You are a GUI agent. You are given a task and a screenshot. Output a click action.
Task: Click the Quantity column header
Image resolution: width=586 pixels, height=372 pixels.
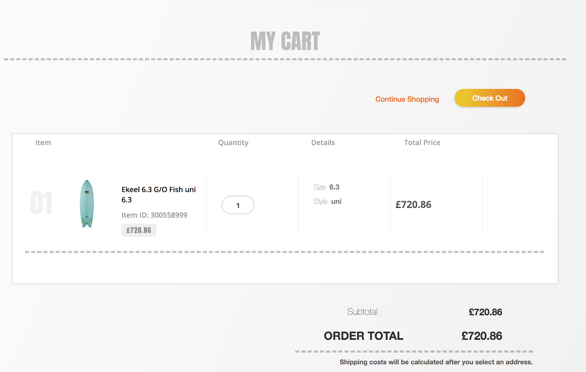tap(233, 143)
